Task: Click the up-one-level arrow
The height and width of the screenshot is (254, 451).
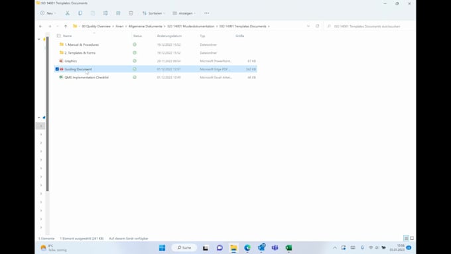Action: pos(66,26)
